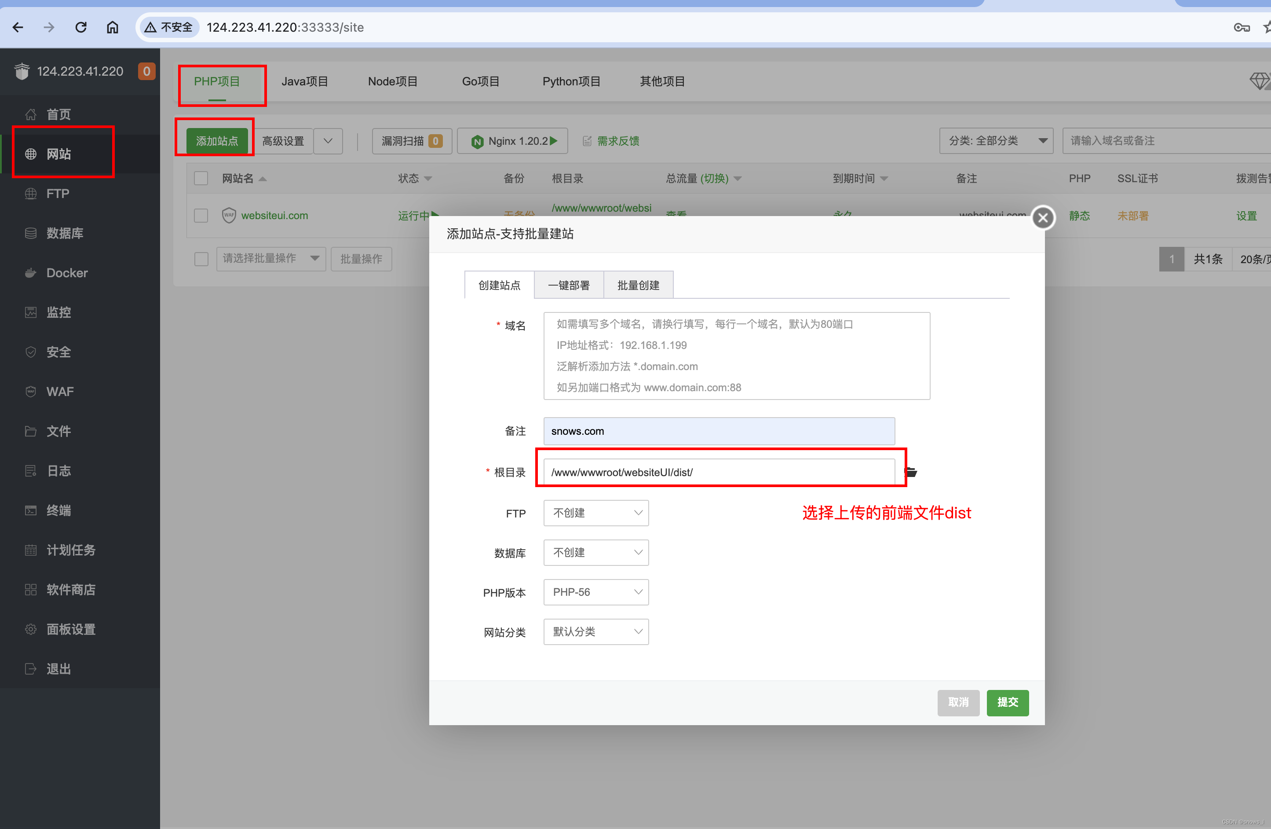Select the 批量创建 dialog tab
The height and width of the screenshot is (829, 1271).
[x=638, y=285]
